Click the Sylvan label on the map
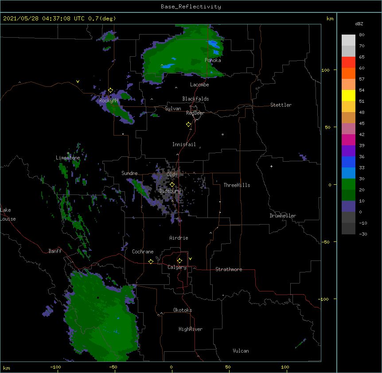Viewport: 382px width, 373px height. point(173,109)
